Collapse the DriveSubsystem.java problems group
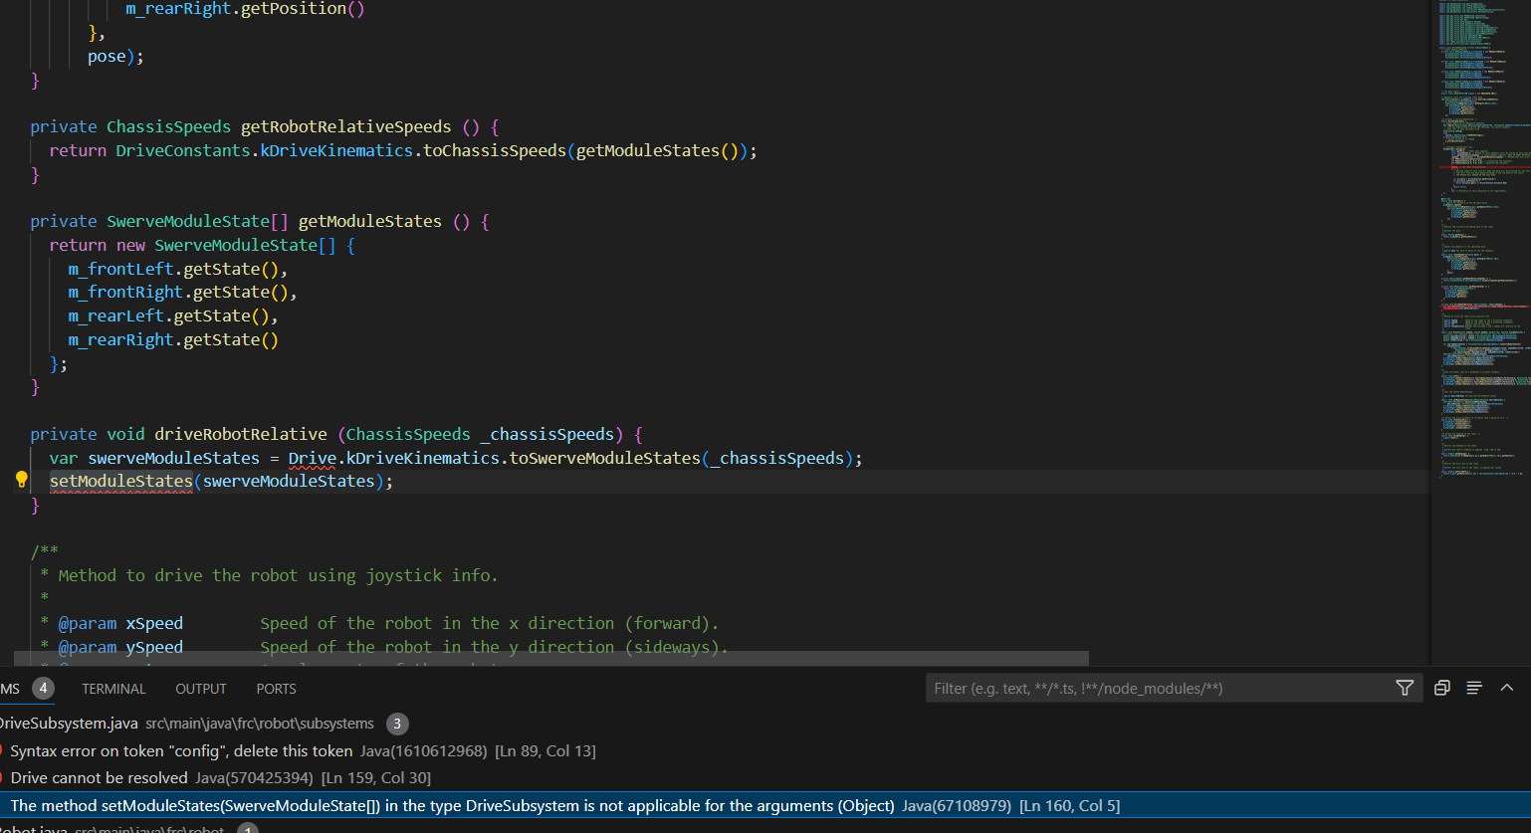This screenshot has height=833, width=1531. coord(70,724)
